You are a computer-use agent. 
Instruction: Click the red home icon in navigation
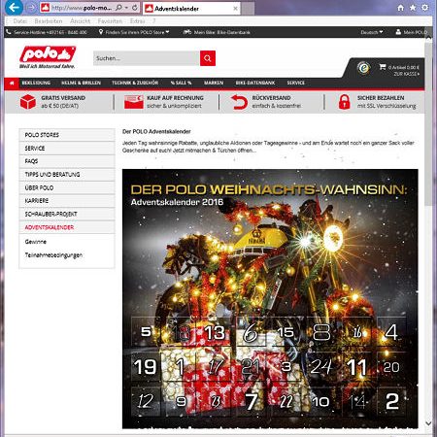pos(12,83)
